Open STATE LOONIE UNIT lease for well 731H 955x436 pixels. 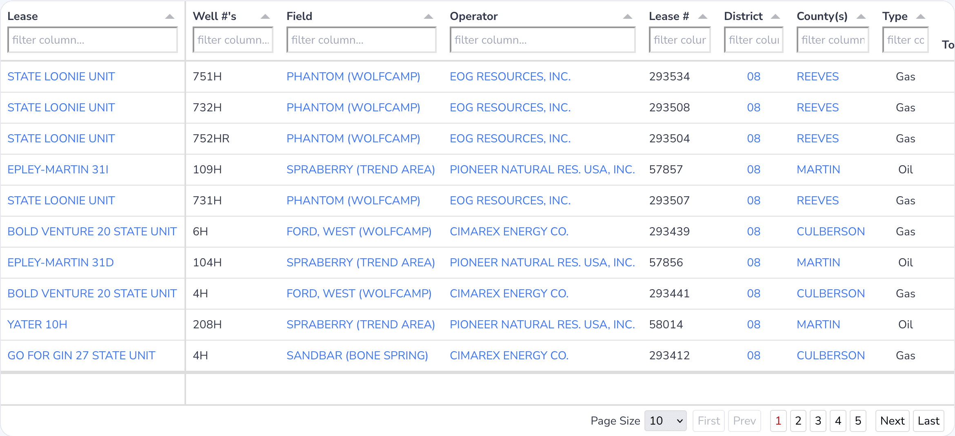(61, 200)
